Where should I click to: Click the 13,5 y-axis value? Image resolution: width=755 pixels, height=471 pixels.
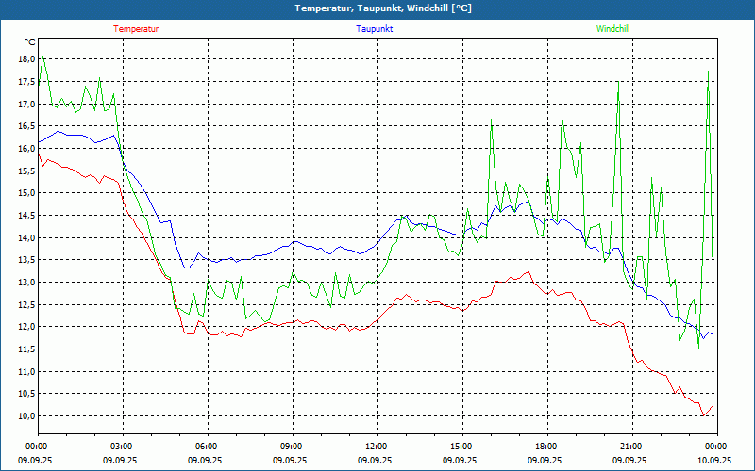27,260
